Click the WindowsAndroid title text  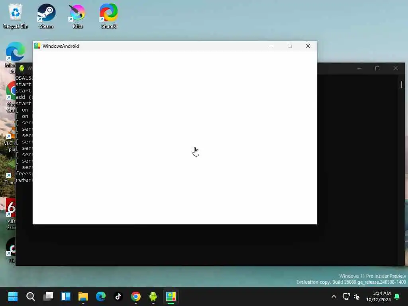(61, 46)
